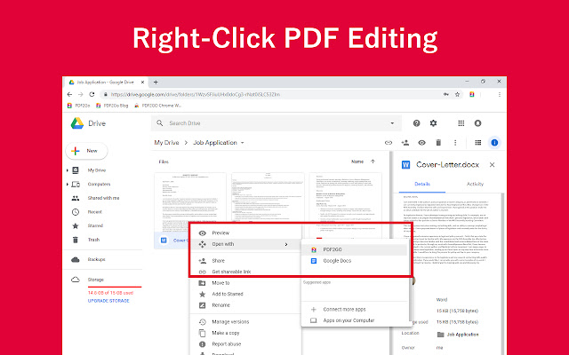Click the search magnifier icon in Drive
This screenshot has width=569, height=355.
[160, 123]
